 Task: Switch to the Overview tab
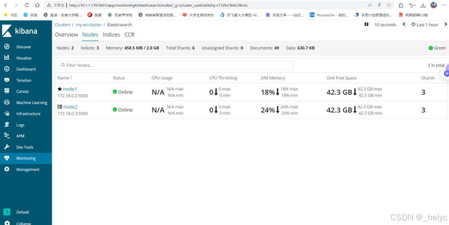tap(66, 35)
